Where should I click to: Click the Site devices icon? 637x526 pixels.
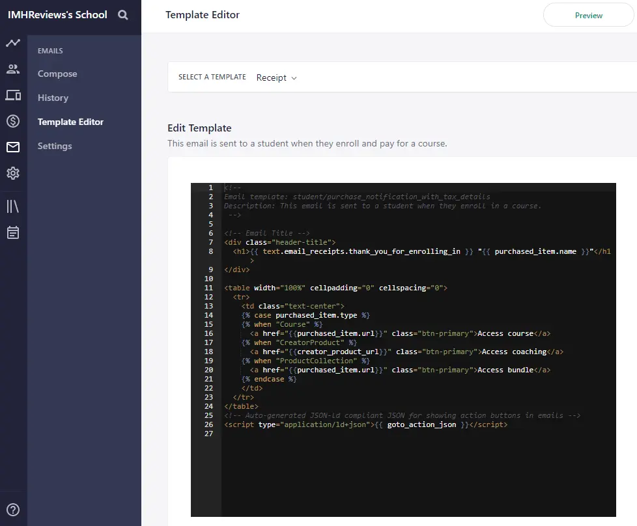coord(13,95)
